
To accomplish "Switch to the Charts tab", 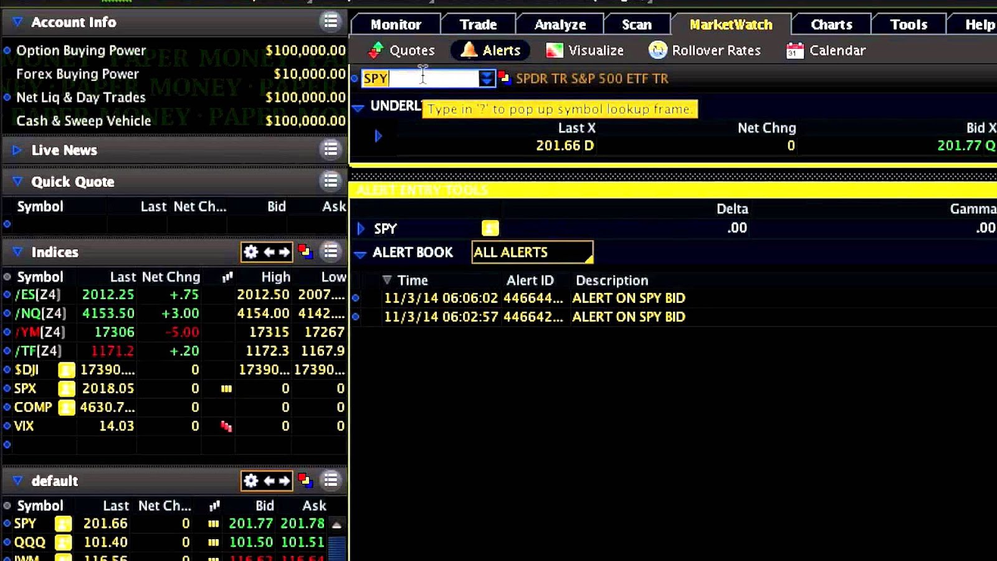I will tap(831, 24).
